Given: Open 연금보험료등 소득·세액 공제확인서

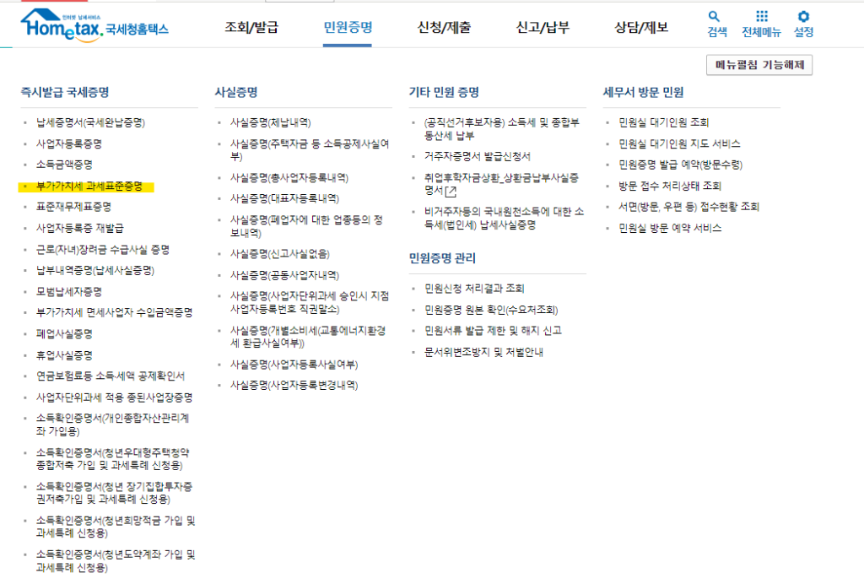Looking at the screenshot, I should 111,376.
